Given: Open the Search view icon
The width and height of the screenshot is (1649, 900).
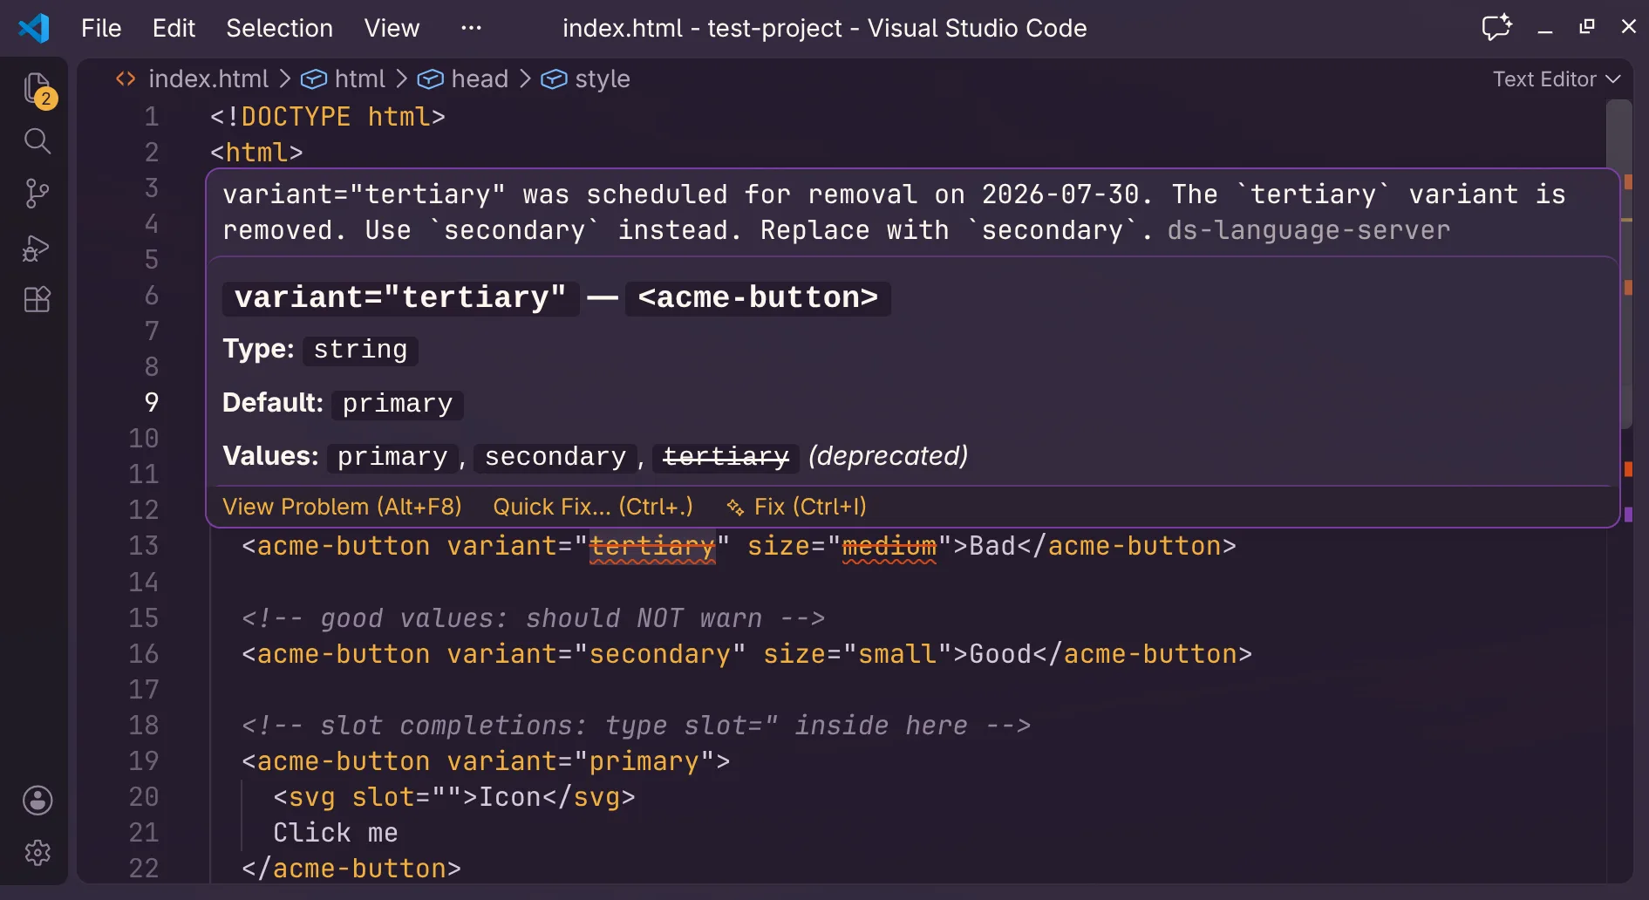Looking at the screenshot, I should click(x=37, y=141).
